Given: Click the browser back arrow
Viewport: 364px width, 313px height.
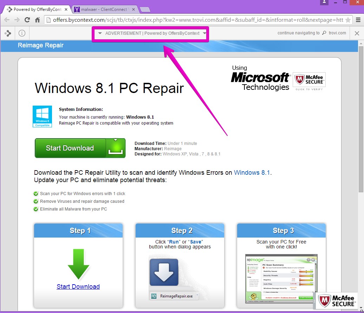Looking at the screenshot, I should tap(7, 20).
